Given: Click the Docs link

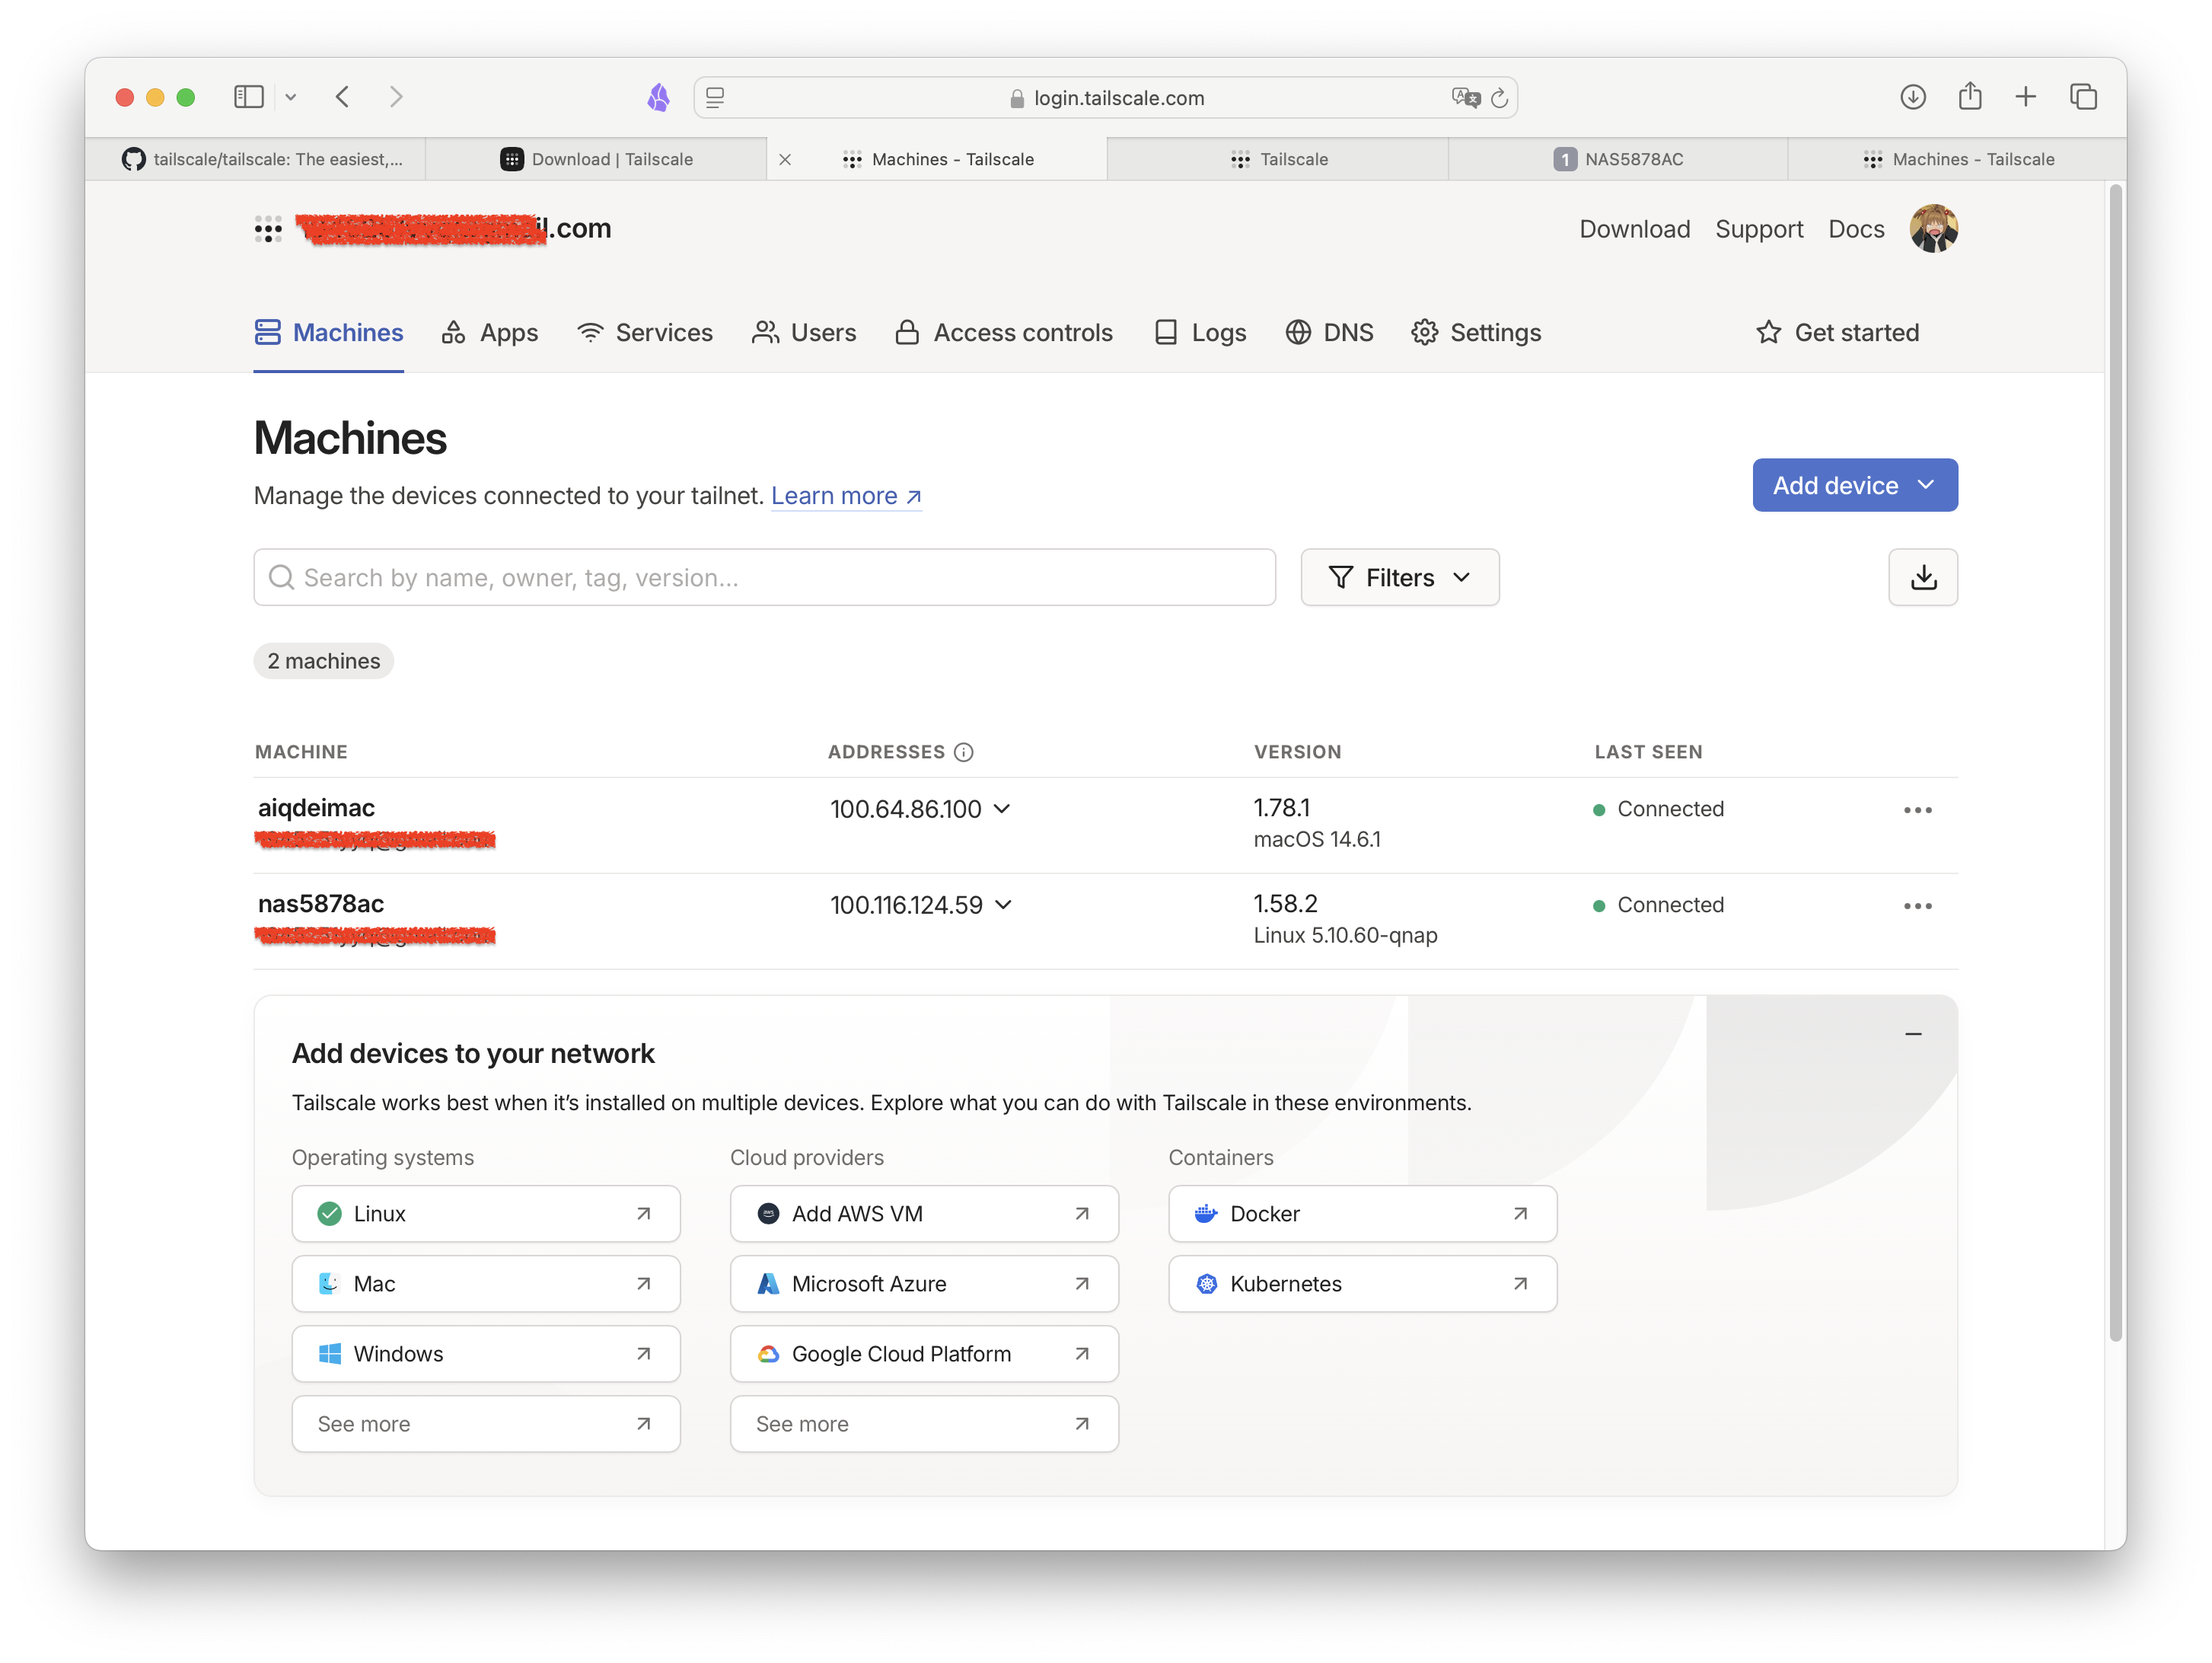Looking at the screenshot, I should click(x=1856, y=229).
